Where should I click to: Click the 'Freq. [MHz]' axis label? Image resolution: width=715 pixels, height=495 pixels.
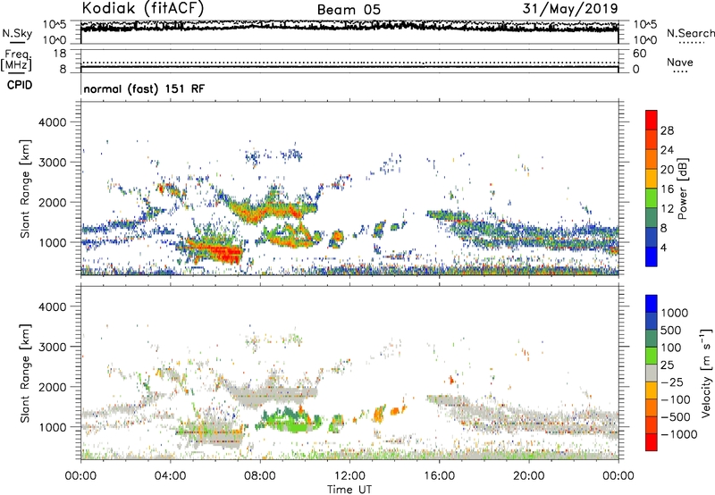(16, 60)
